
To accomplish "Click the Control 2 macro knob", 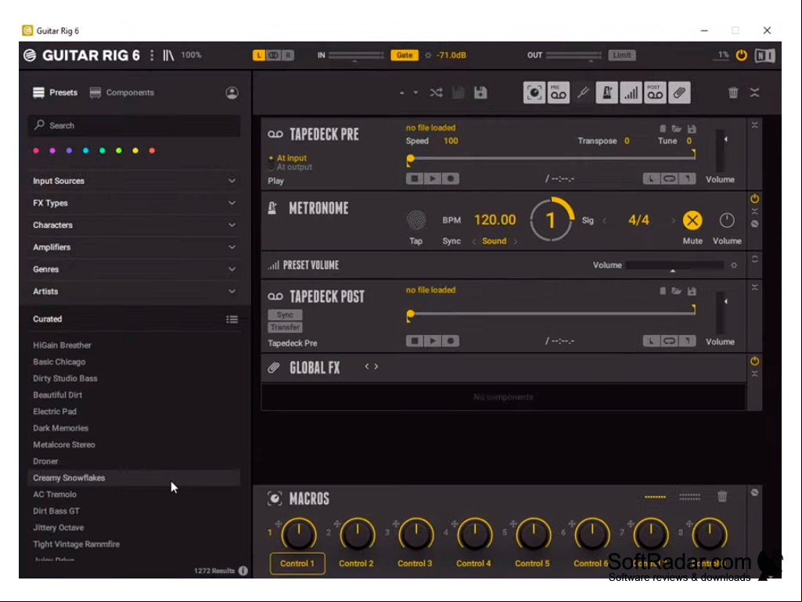I will (357, 534).
